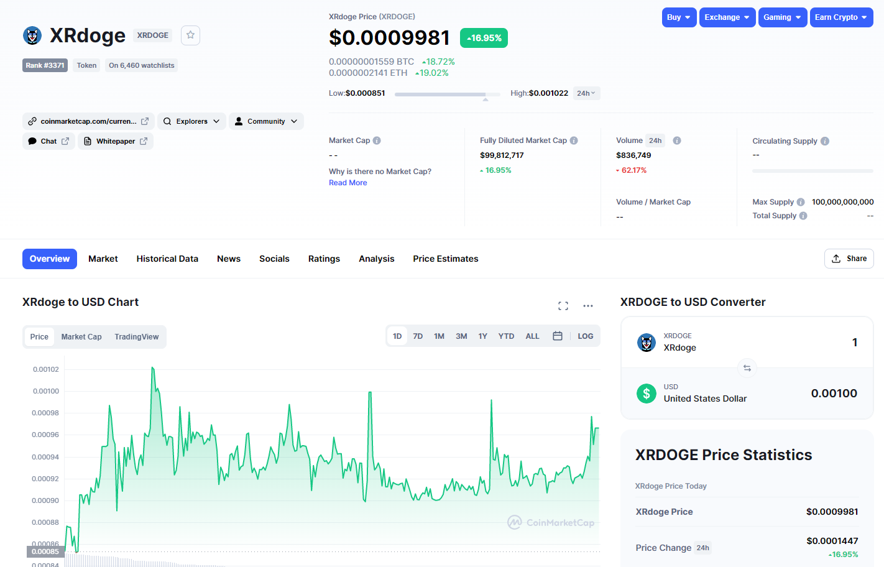Click the Low/High price range bar
The image size is (884, 567).
[x=447, y=94]
